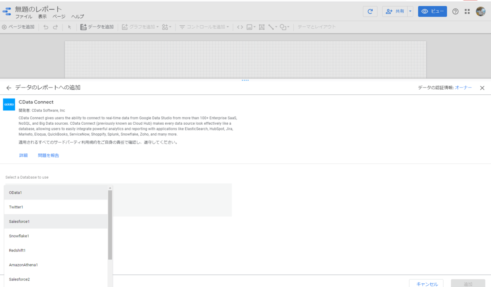Click the text box icon
Screen dimensions: 491x287
[262, 27]
